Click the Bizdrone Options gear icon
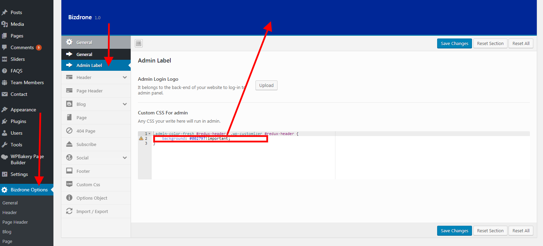Viewport: 543px width, 246px height. point(4,190)
